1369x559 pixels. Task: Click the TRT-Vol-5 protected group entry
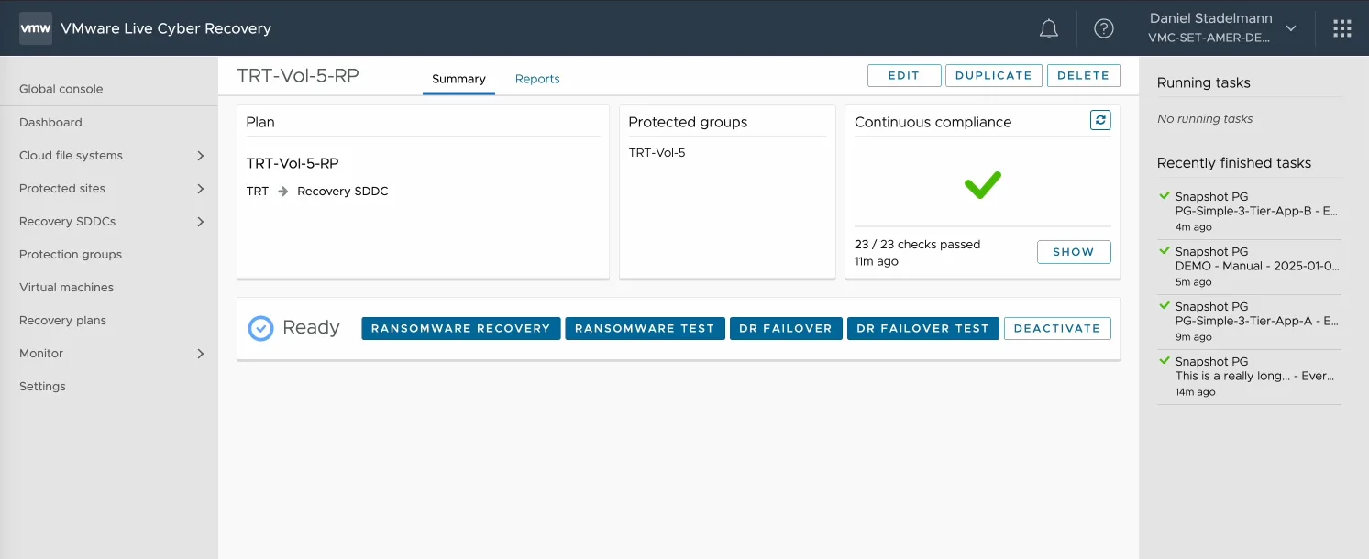click(657, 153)
